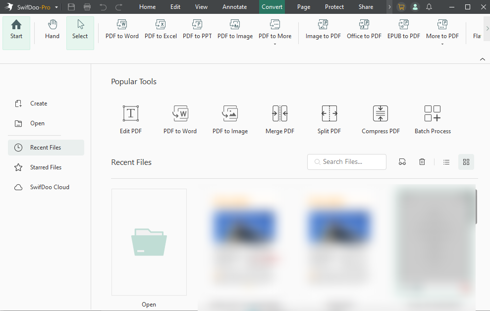Viewport: 490px width, 311px height.
Task: Activate the Hand tool
Action: click(x=52, y=30)
